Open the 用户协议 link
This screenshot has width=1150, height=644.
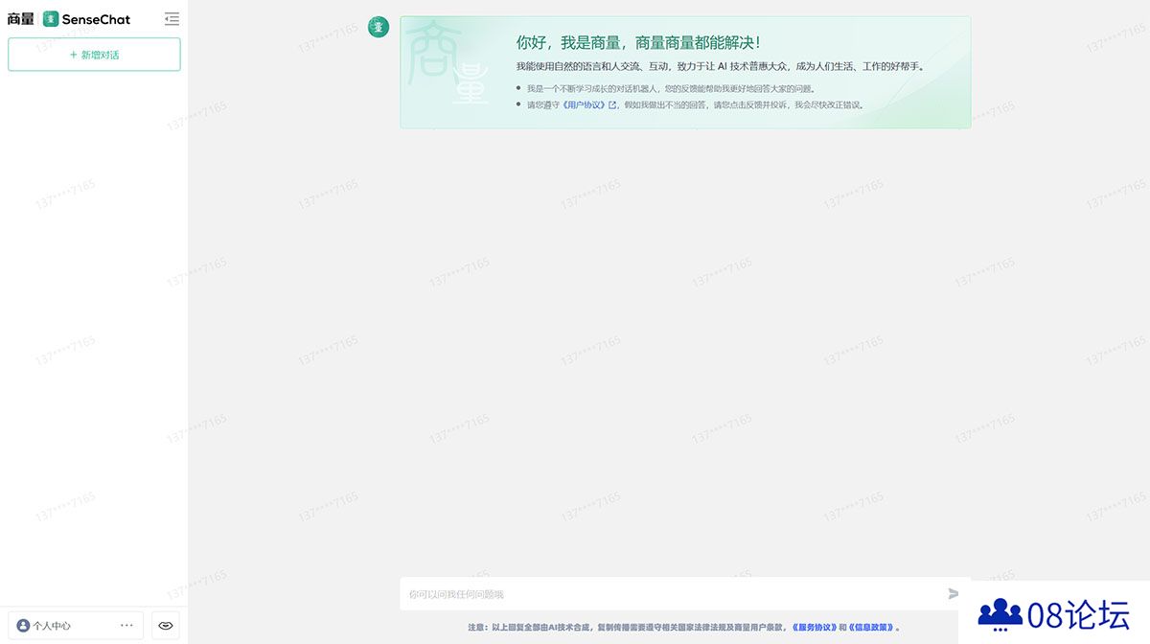point(589,104)
